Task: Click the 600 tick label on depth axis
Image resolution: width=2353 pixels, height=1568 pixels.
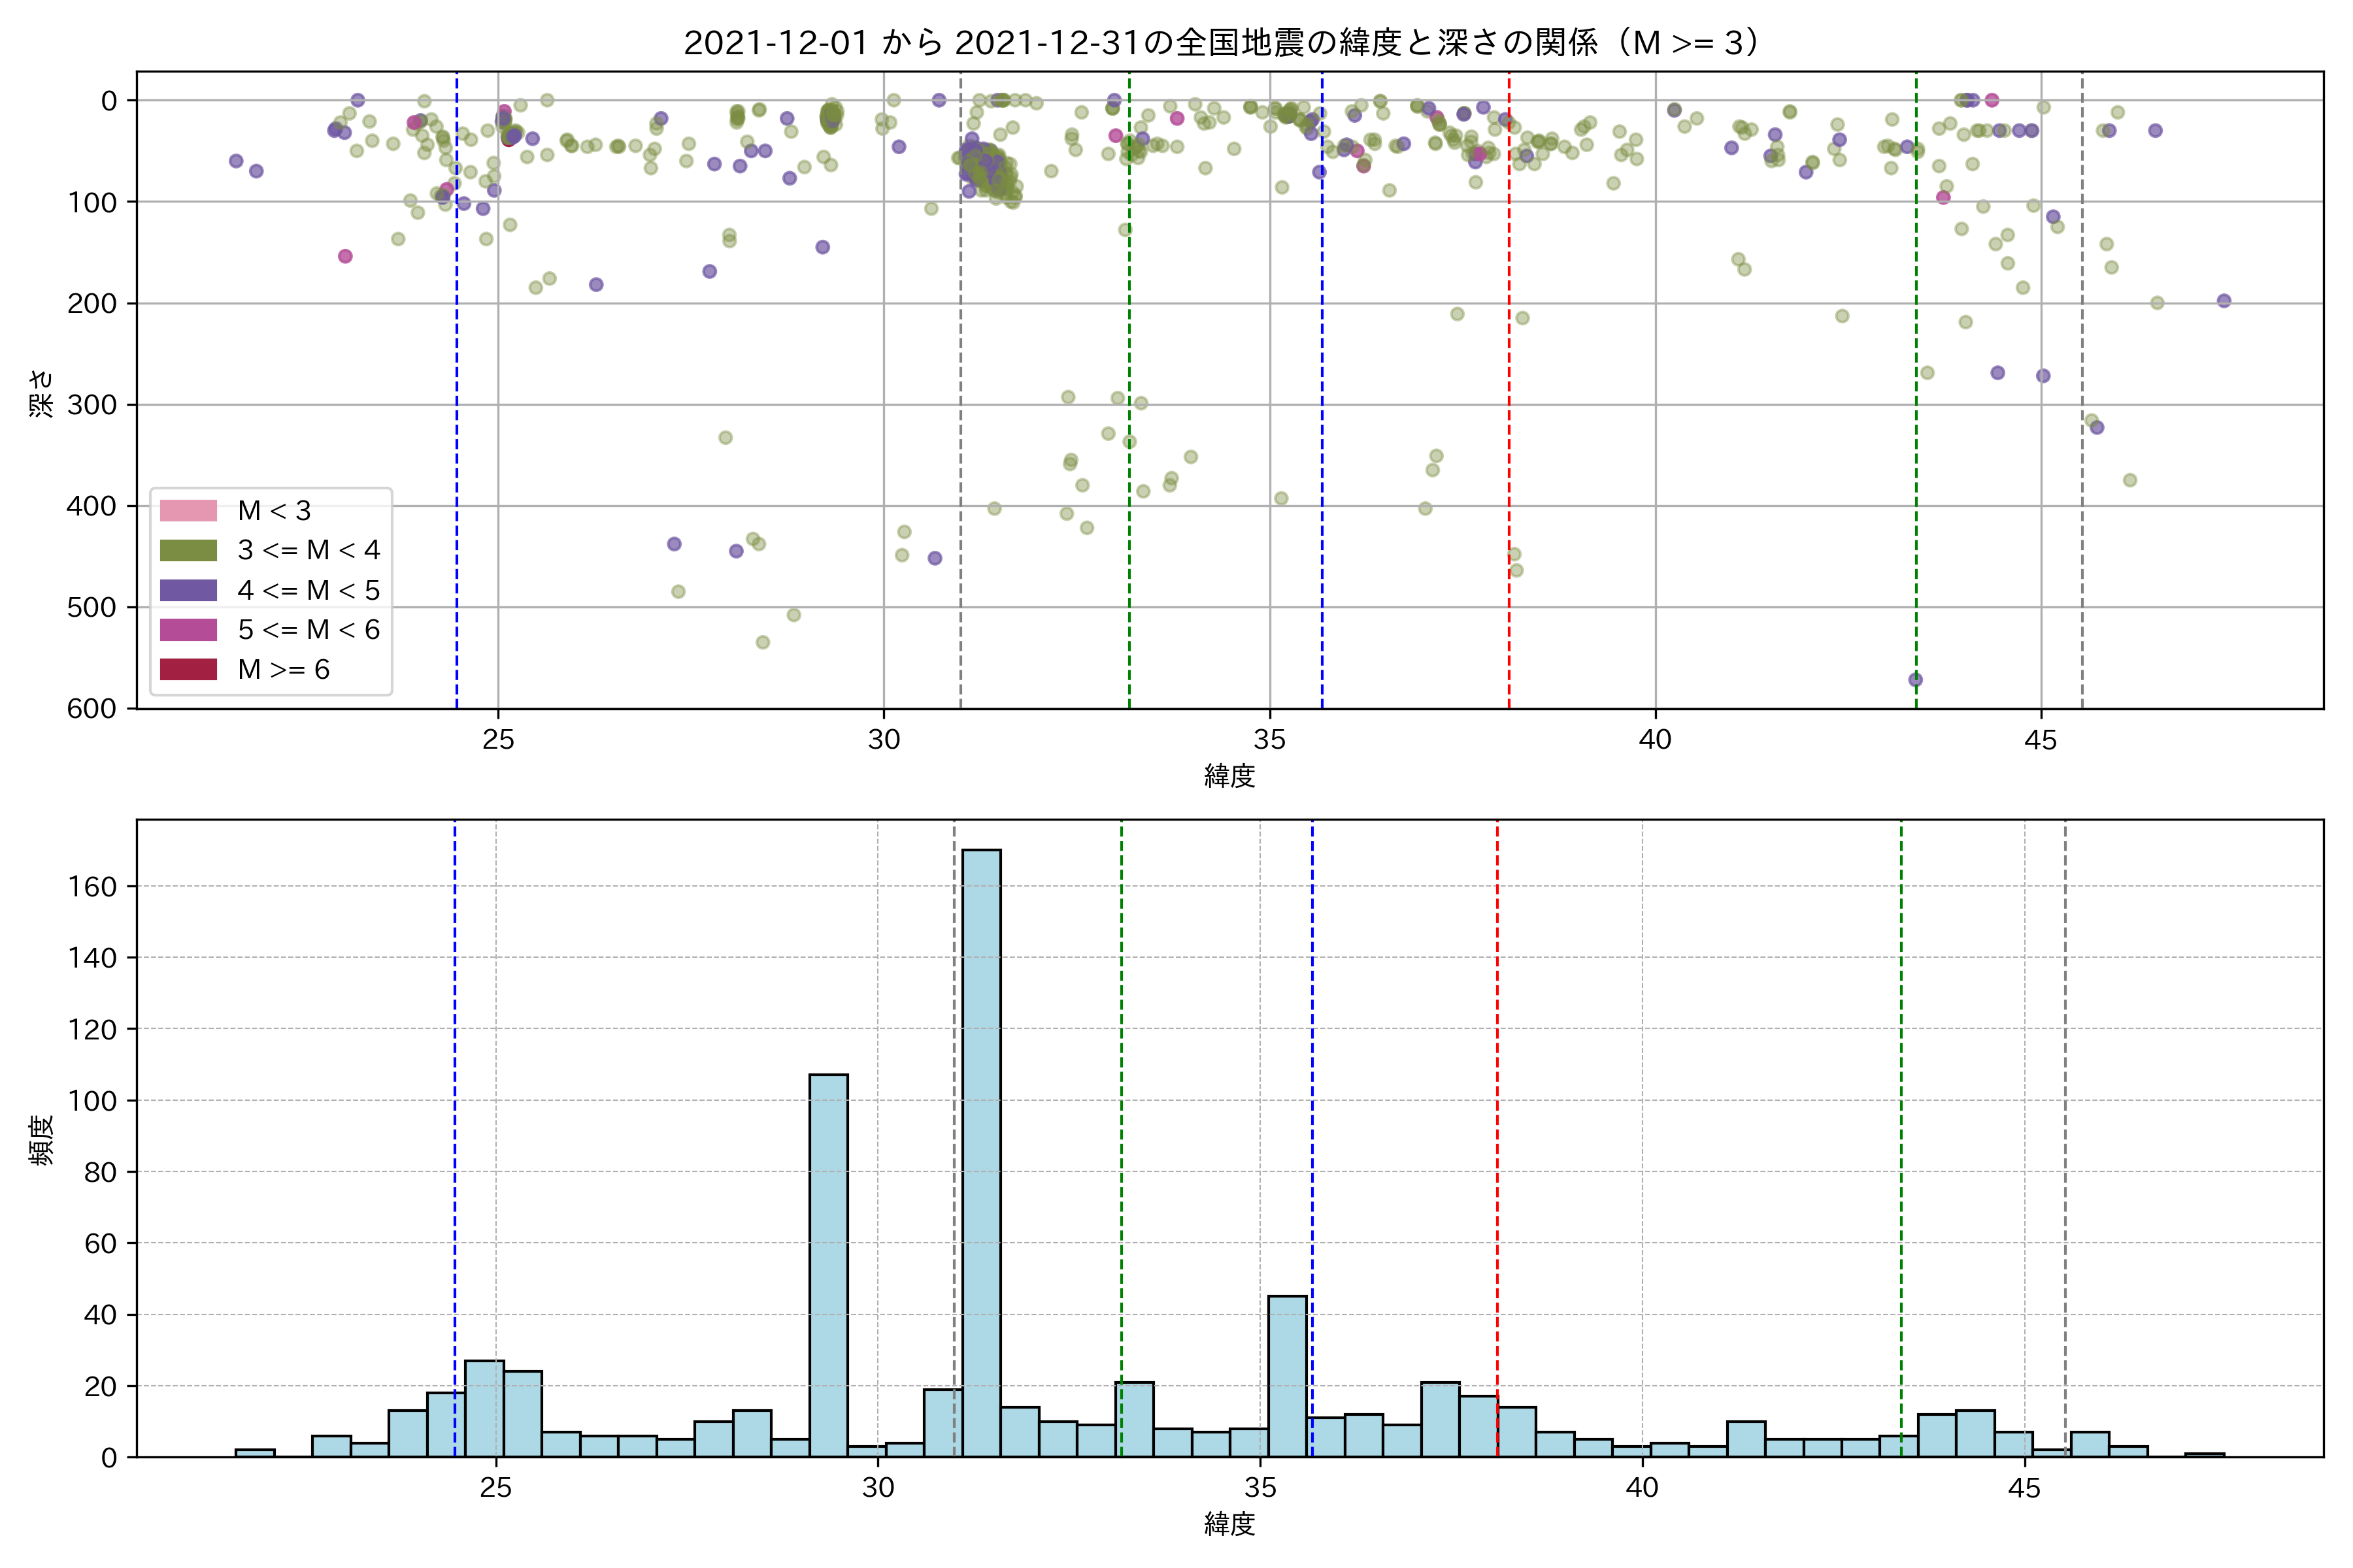Action: [92, 708]
